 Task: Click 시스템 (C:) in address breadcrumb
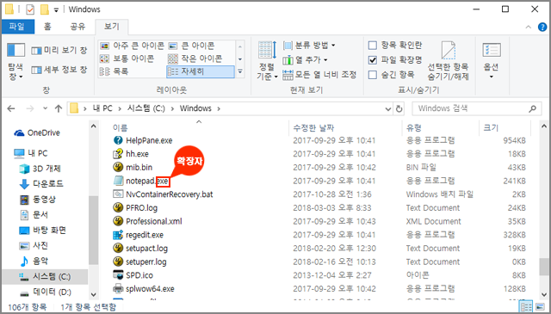coord(145,108)
